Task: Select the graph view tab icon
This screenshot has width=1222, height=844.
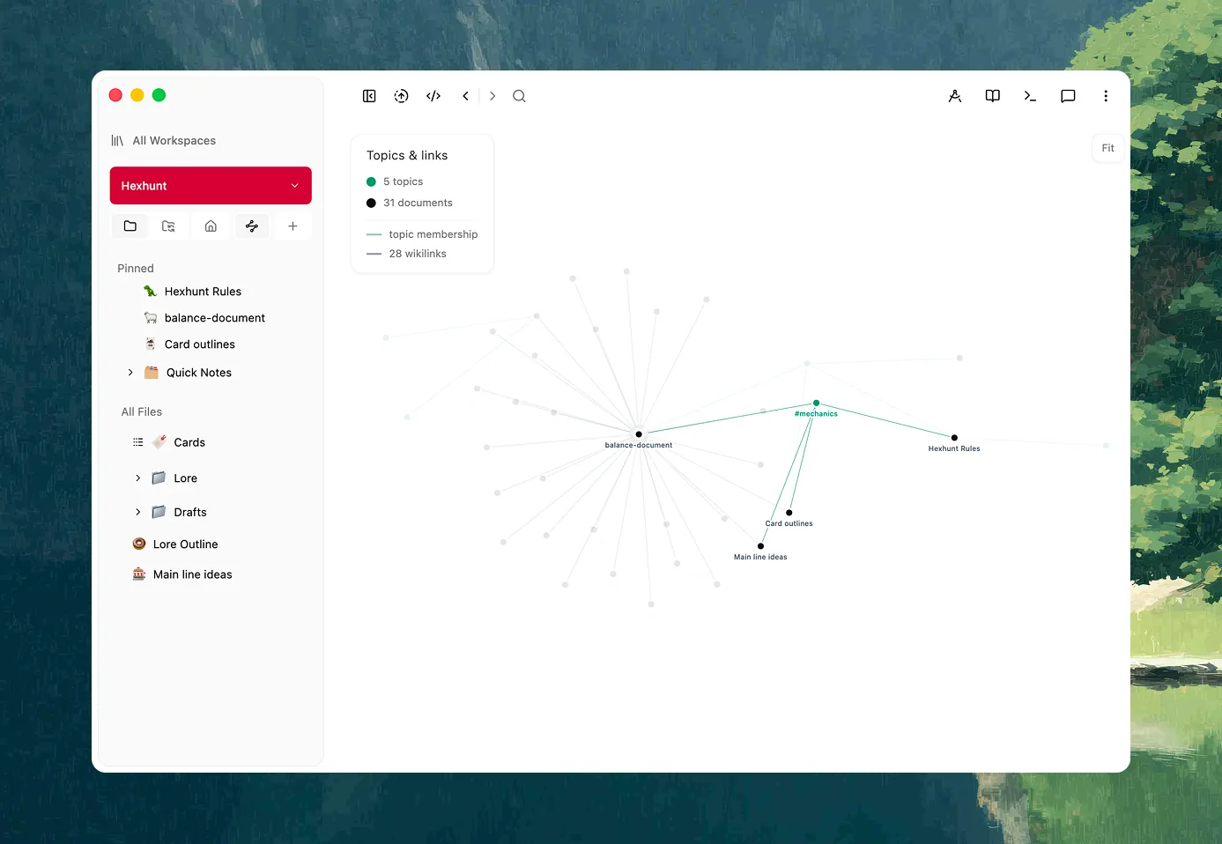Action: point(252,226)
